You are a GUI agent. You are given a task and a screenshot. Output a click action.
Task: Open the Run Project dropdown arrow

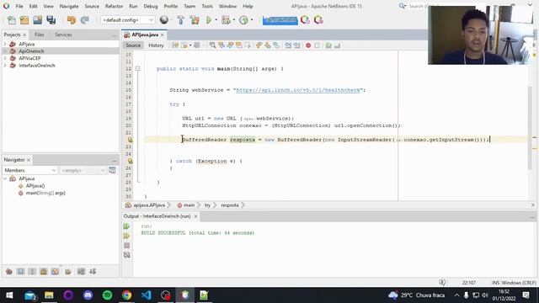[216, 20]
